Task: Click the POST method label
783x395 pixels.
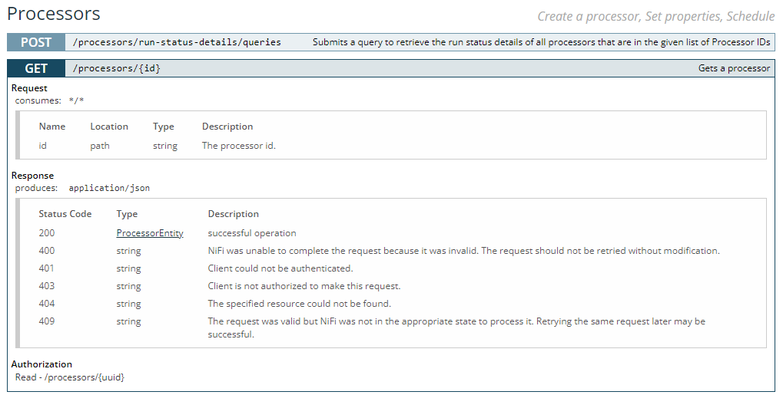Action: coord(36,42)
